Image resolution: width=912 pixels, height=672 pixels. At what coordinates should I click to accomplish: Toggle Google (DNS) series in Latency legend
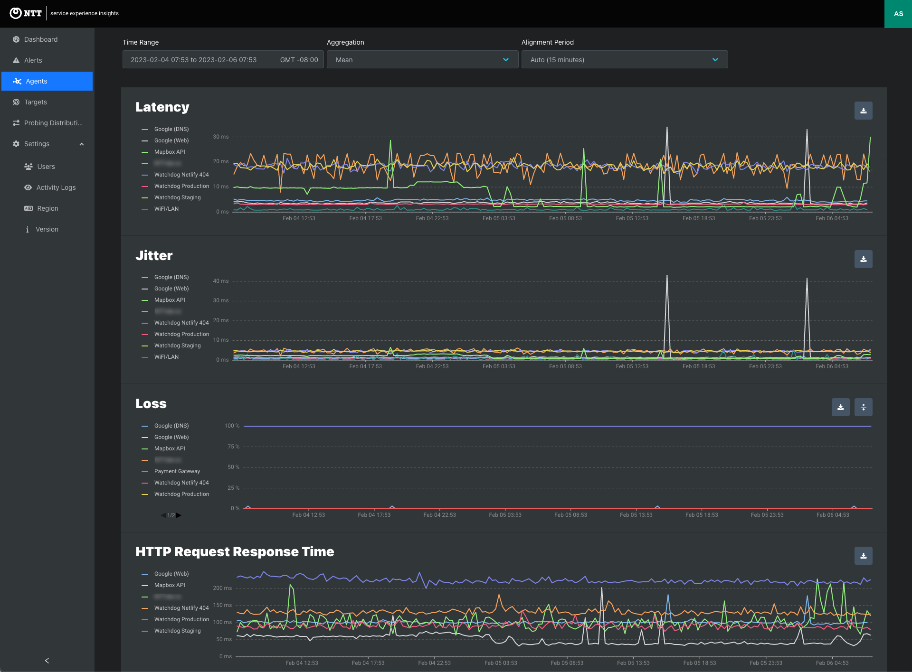click(x=165, y=129)
